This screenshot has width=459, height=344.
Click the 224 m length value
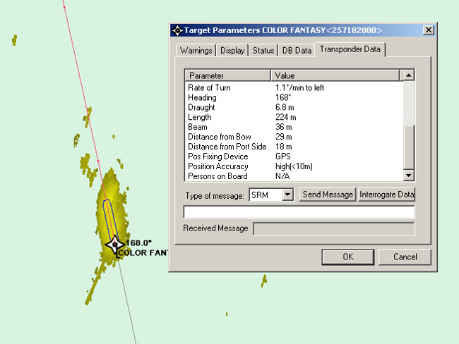(285, 117)
